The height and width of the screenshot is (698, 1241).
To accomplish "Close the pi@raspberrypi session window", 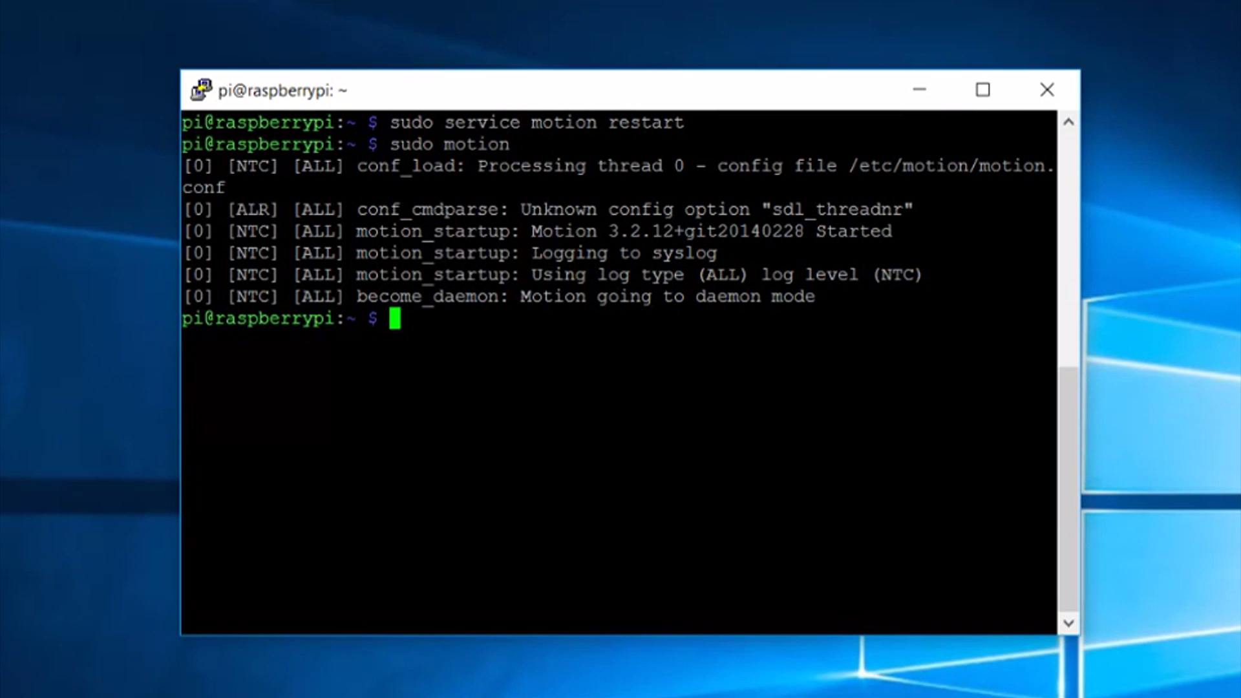I will click(x=1046, y=90).
